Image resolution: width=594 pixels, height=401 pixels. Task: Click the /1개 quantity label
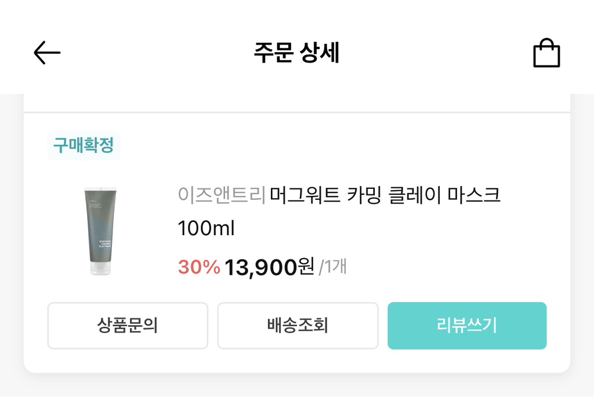(333, 267)
